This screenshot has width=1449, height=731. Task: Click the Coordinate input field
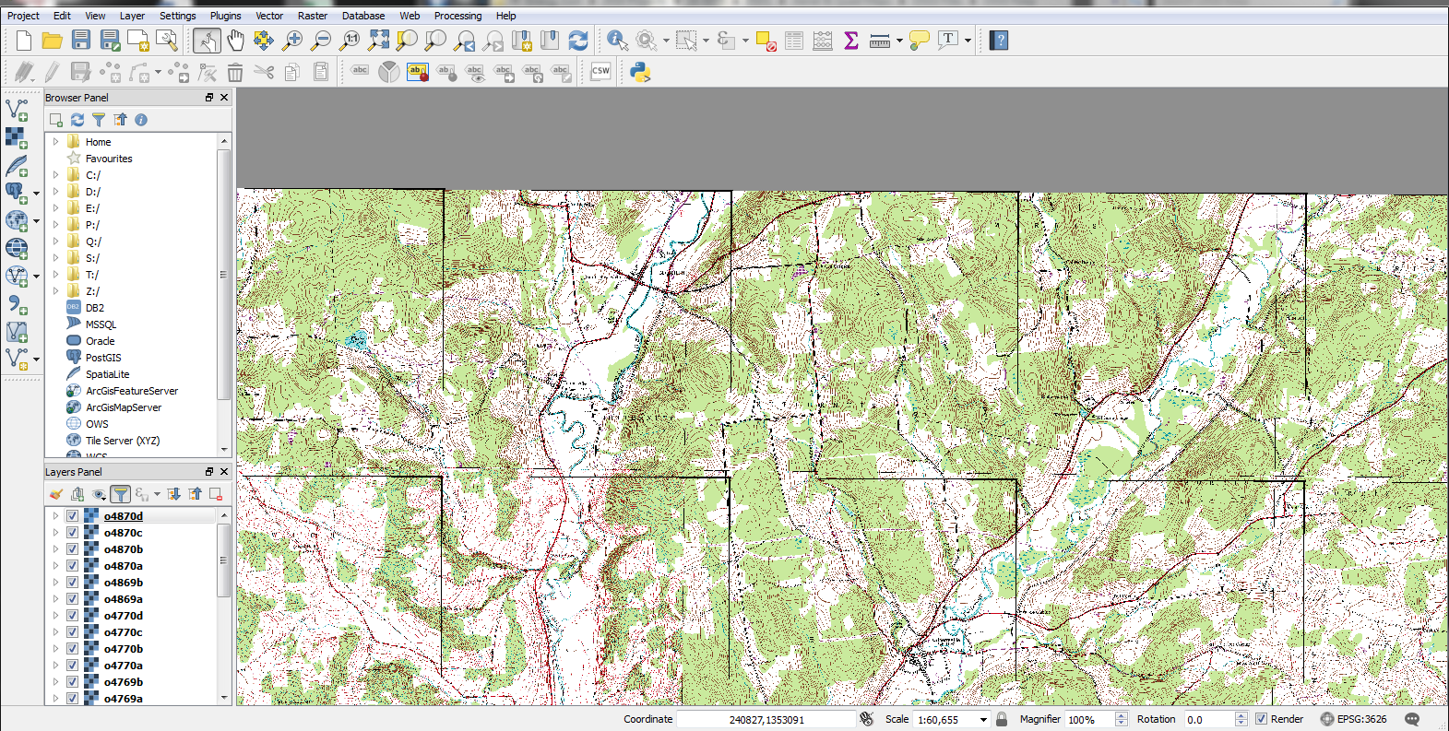pos(766,720)
